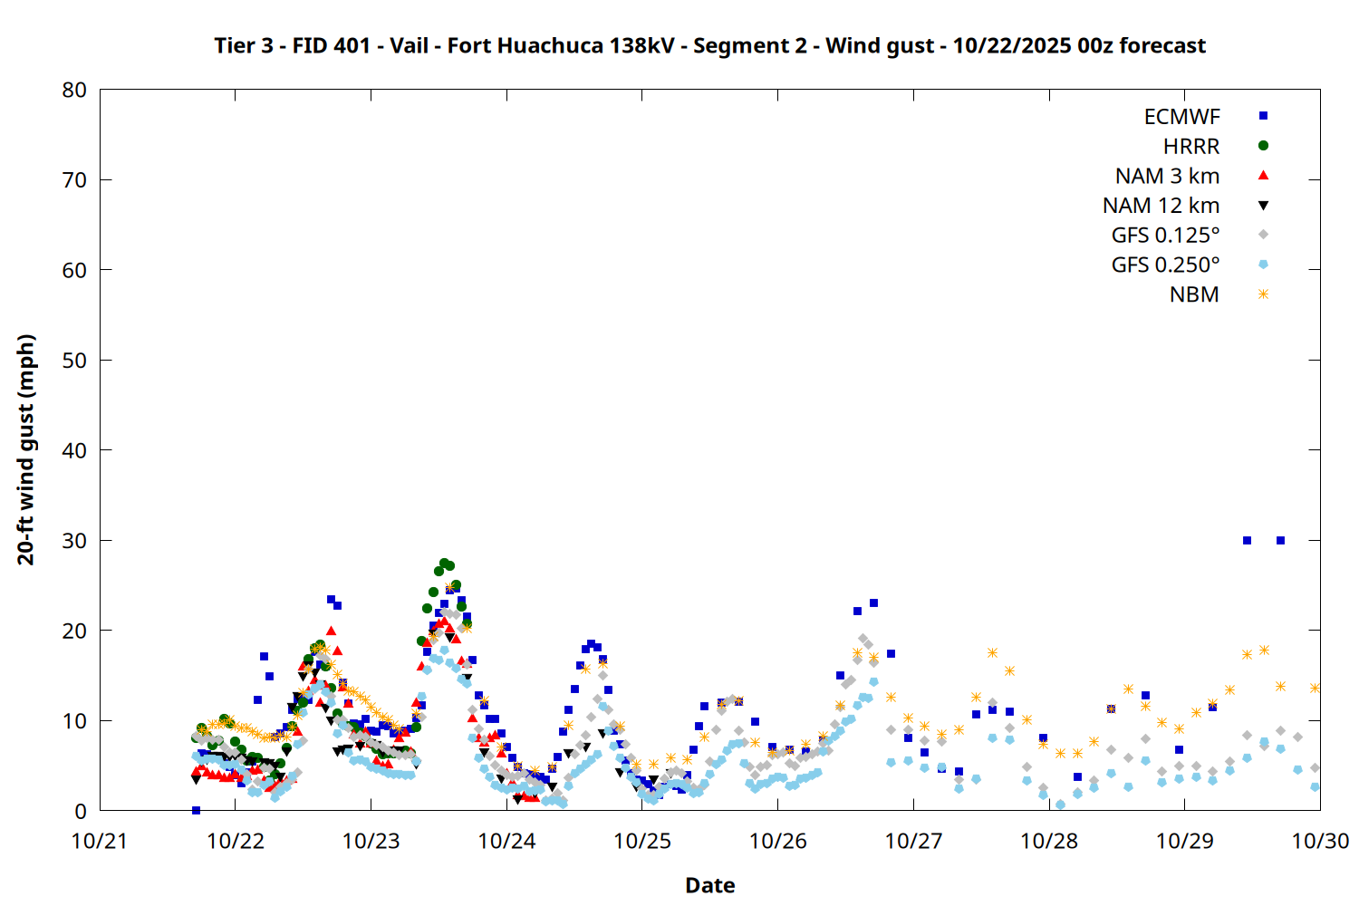Click the '20-ft wind gust (mph)' axis title
The width and height of the screenshot is (1359, 906).
(x=26, y=449)
